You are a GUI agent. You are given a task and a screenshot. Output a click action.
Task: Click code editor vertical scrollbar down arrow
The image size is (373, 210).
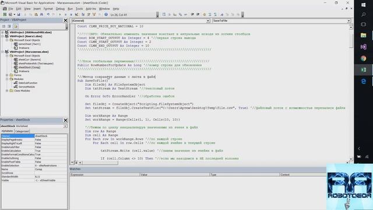pyautogui.click(x=351, y=159)
